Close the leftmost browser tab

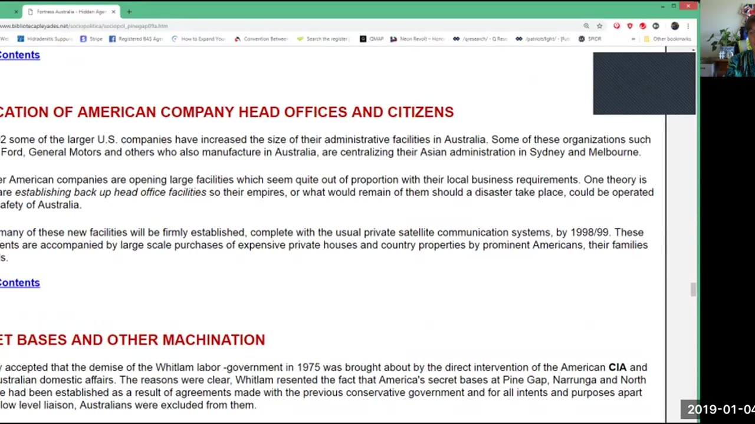pyautogui.click(x=16, y=12)
